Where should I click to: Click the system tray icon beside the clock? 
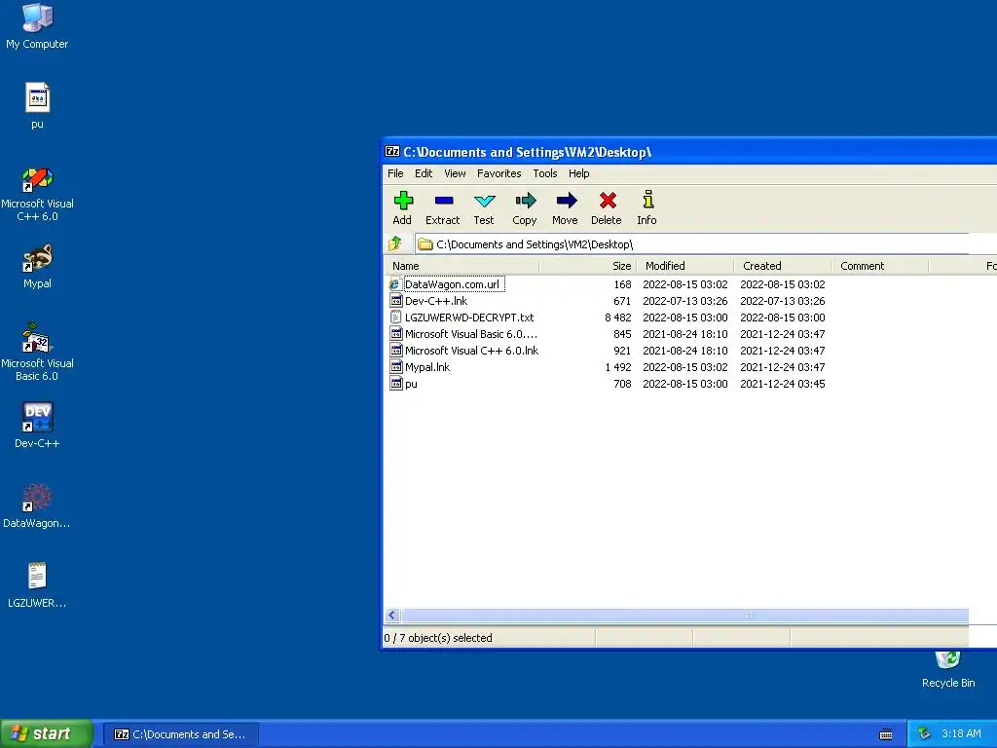tap(924, 733)
